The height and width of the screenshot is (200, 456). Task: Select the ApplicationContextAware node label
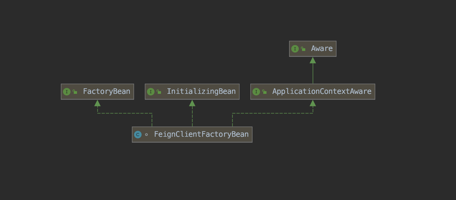(x=322, y=91)
